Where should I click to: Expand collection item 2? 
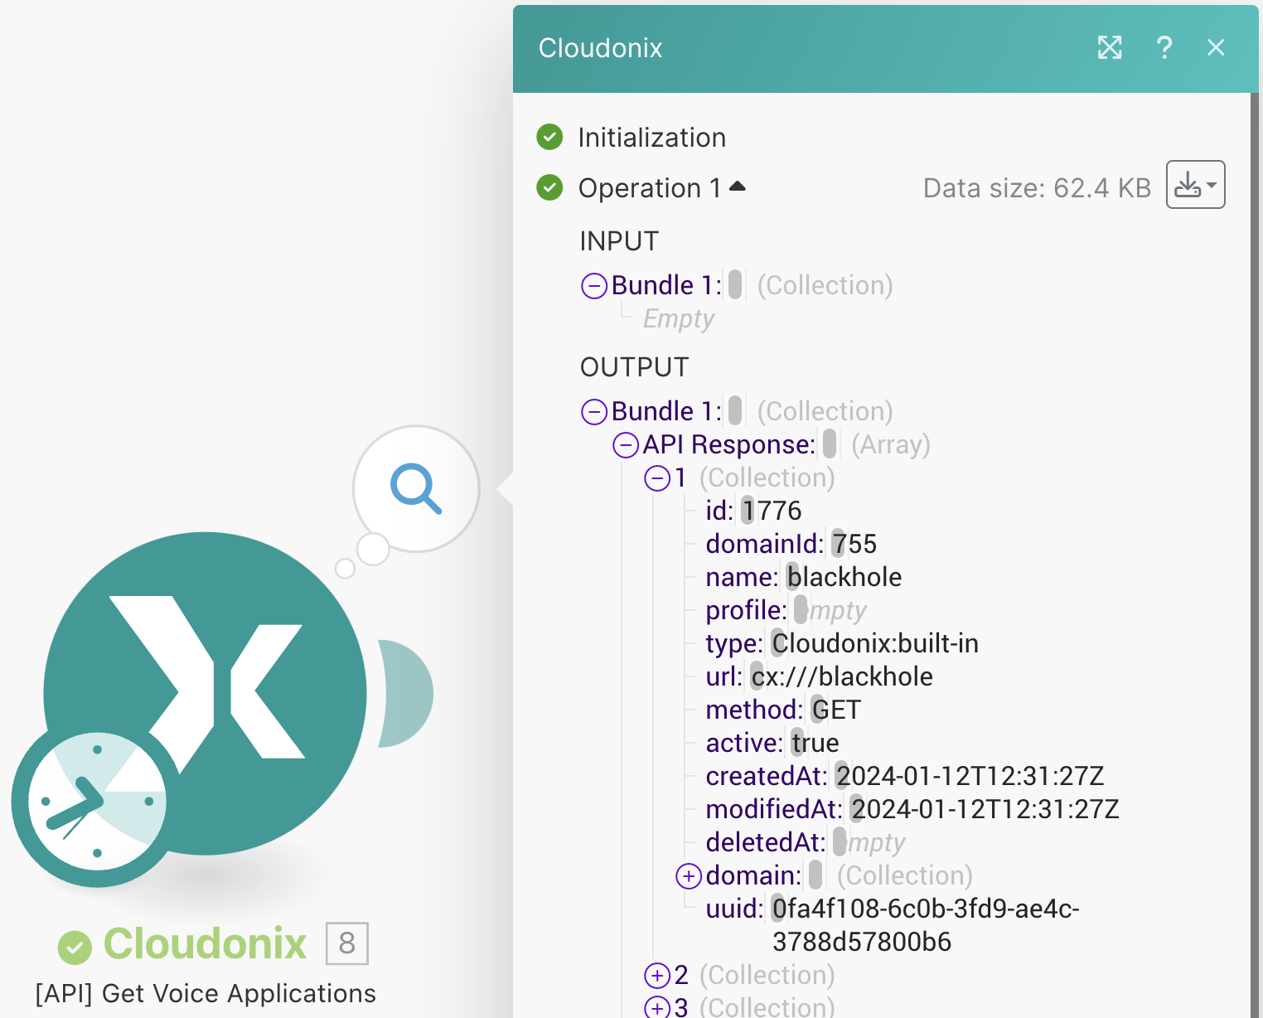pos(657,976)
